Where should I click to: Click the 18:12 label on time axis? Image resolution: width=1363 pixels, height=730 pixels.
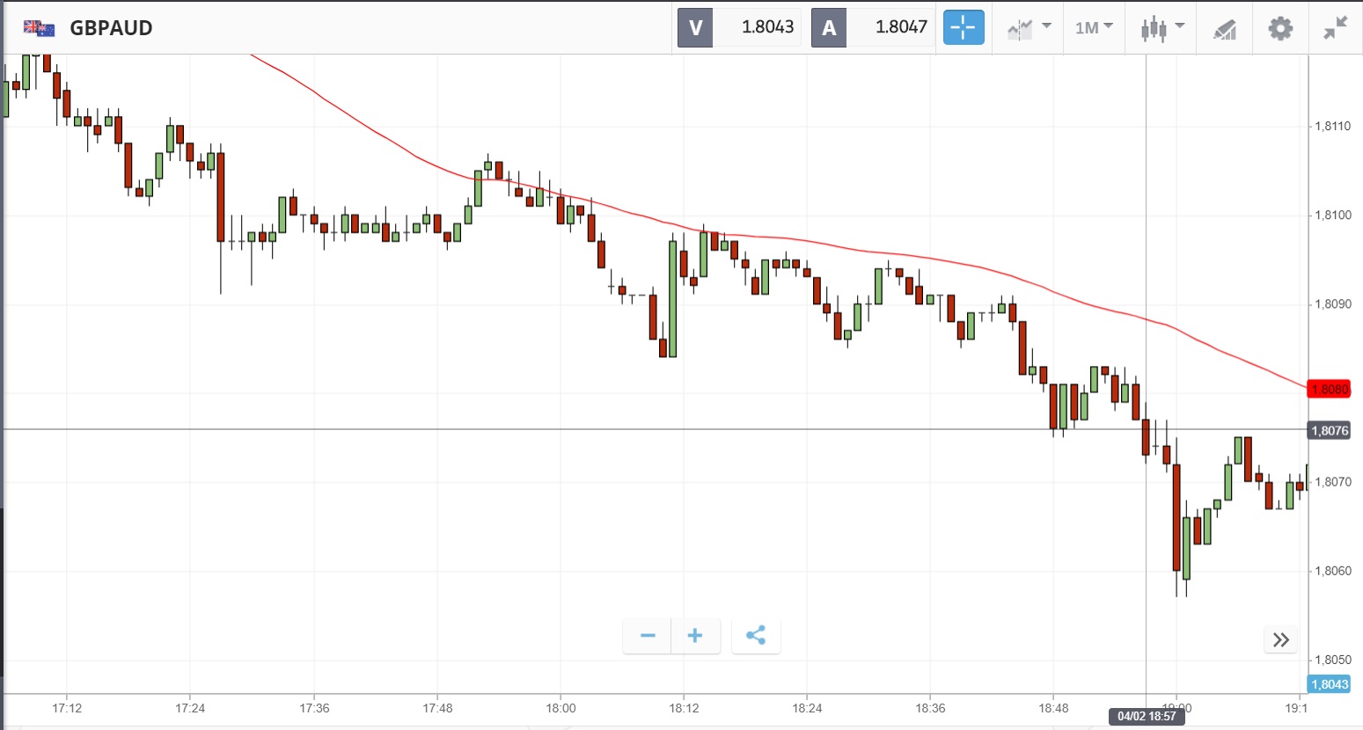tap(684, 708)
